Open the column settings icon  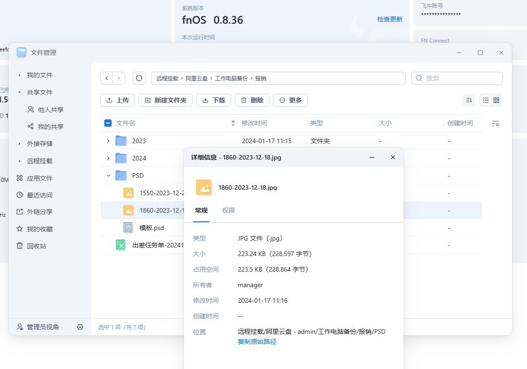(495, 123)
